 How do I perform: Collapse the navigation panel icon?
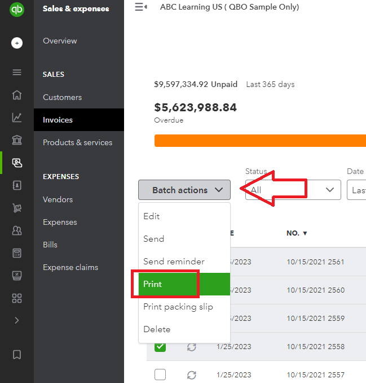(x=141, y=7)
